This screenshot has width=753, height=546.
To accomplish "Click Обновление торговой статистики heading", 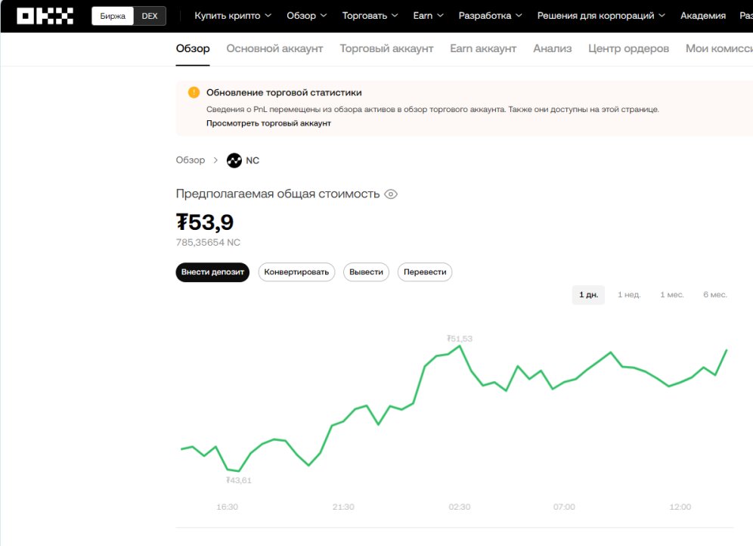I will (x=284, y=93).
